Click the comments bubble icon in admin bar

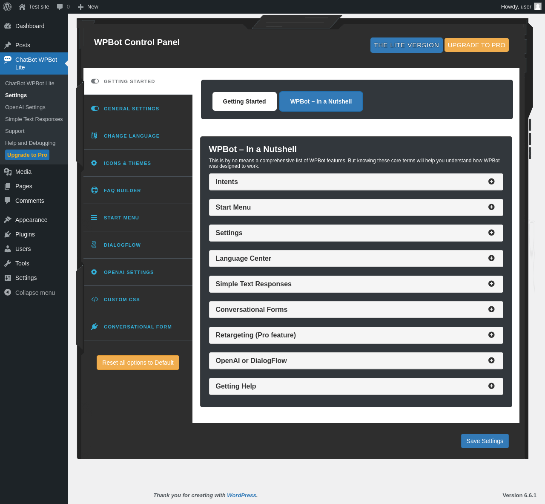pos(60,7)
